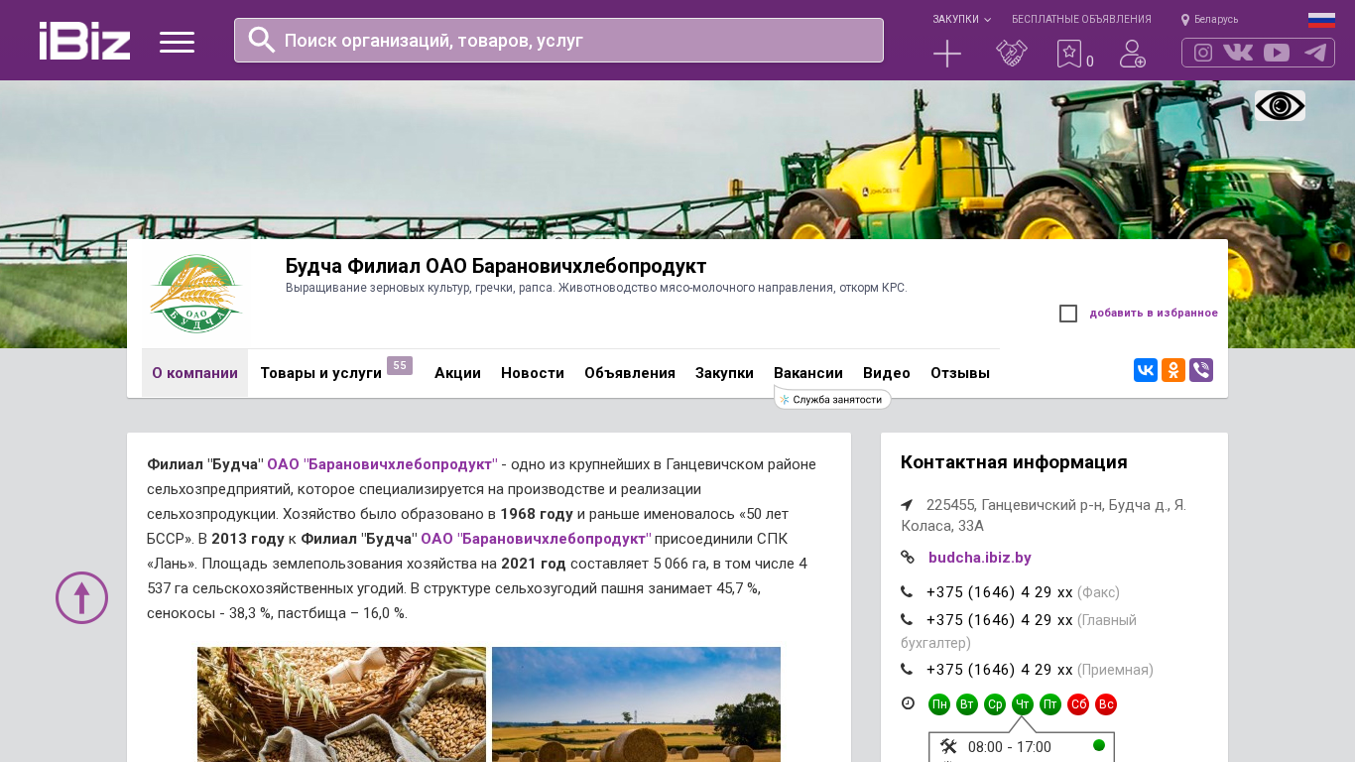The image size is (1355, 762).
Task: Focus the organization search field
Action: click(558, 41)
